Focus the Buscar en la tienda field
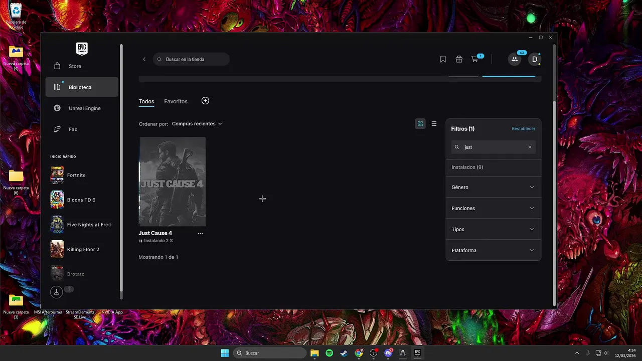642x361 pixels. pyautogui.click(x=191, y=59)
